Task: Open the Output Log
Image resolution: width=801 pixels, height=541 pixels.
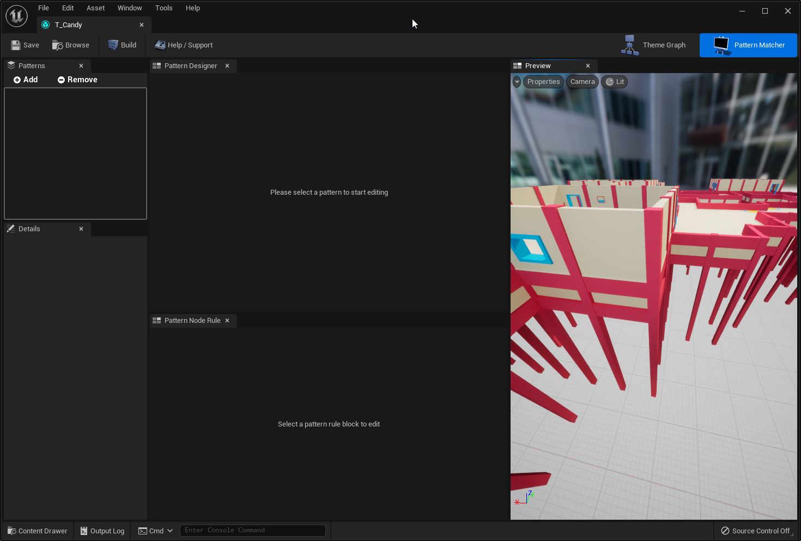Action: pyautogui.click(x=102, y=531)
